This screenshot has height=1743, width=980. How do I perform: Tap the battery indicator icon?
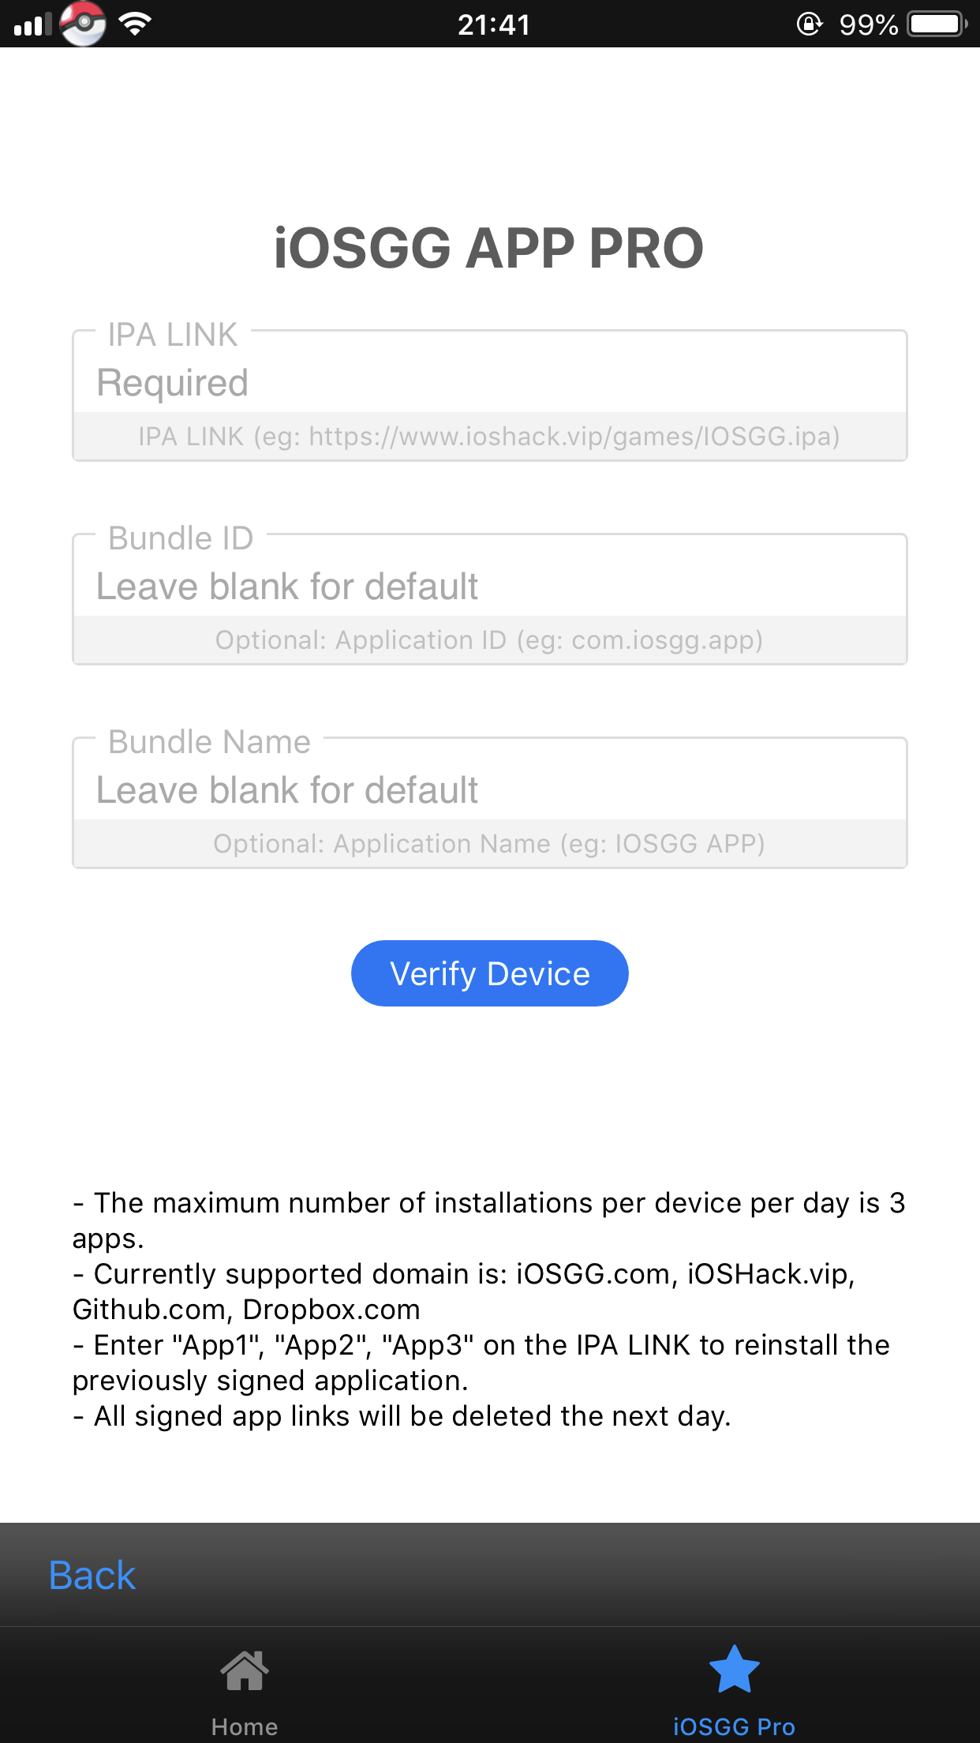point(937,24)
